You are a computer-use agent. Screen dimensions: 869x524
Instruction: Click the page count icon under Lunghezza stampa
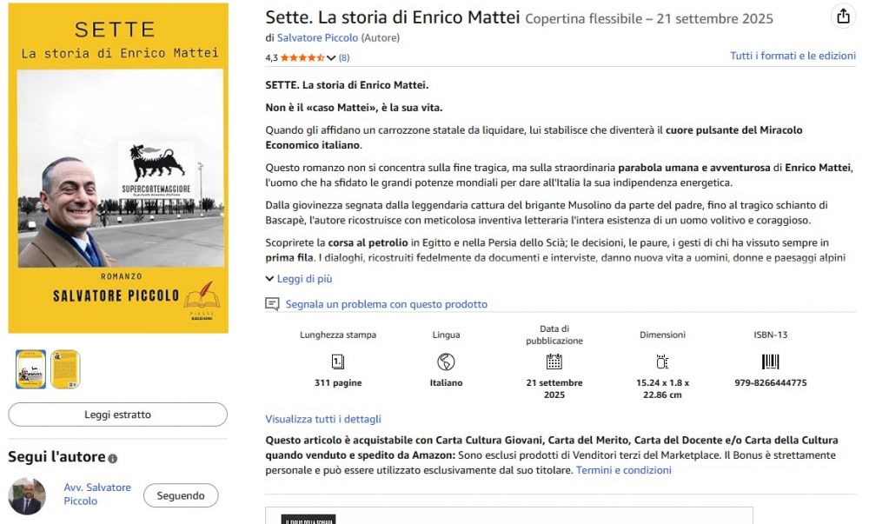click(x=338, y=361)
